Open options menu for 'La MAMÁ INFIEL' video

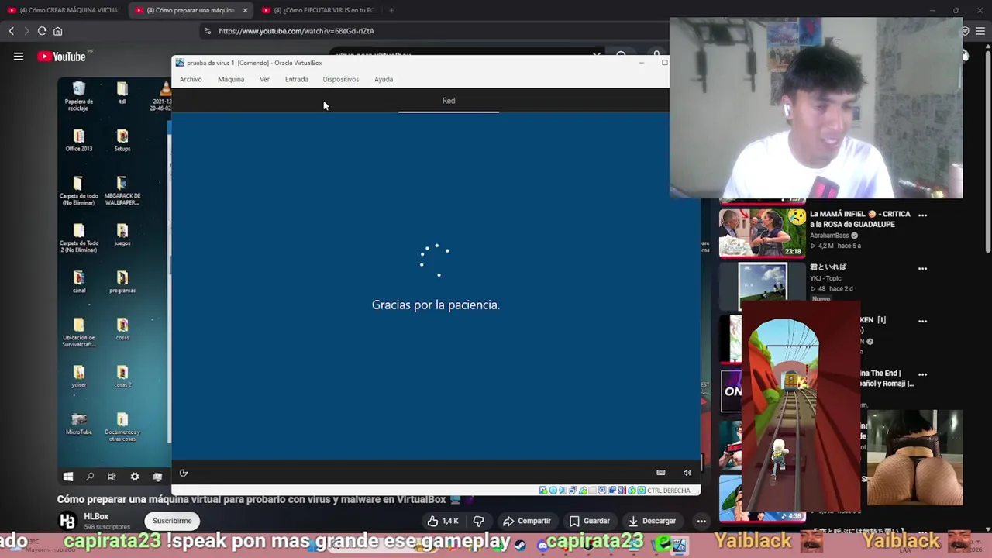(922, 215)
